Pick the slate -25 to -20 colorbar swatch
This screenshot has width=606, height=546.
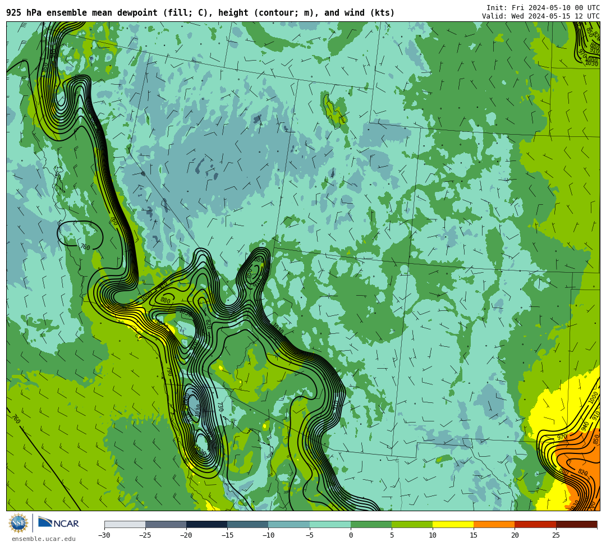[x=166, y=524]
